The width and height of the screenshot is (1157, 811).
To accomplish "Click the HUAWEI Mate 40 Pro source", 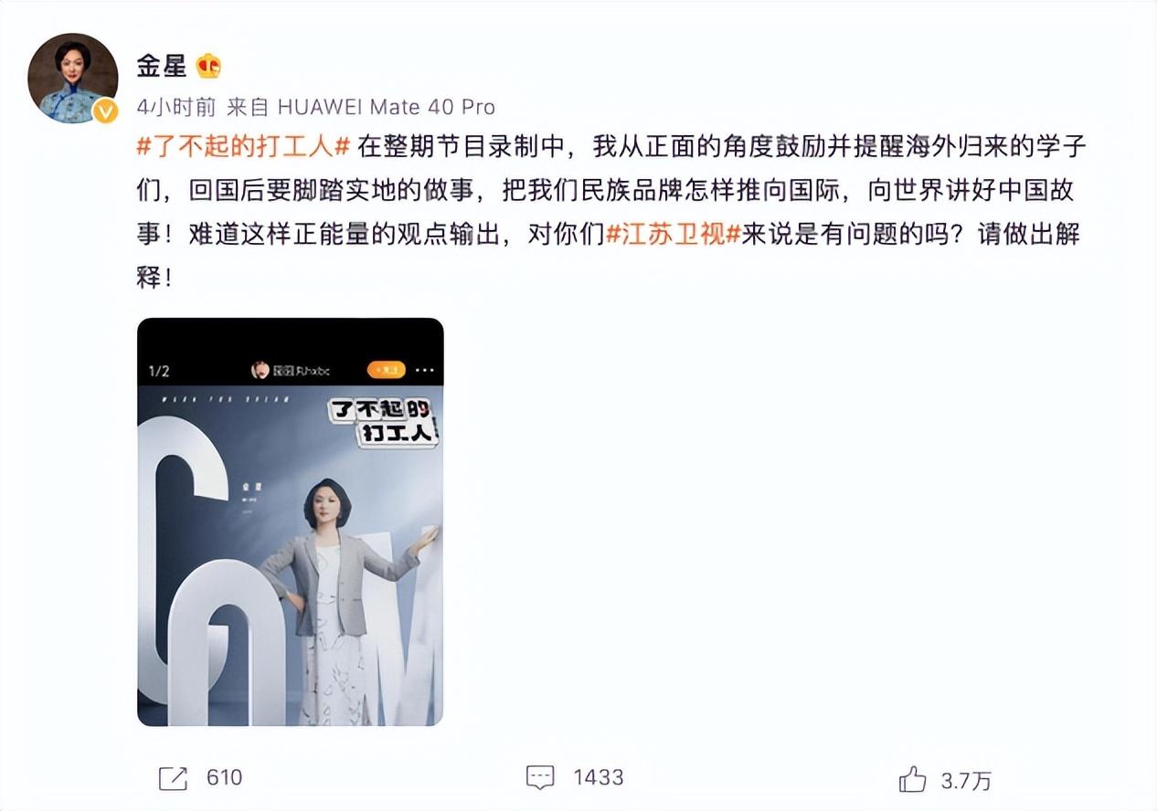I will click(x=386, y=107).
